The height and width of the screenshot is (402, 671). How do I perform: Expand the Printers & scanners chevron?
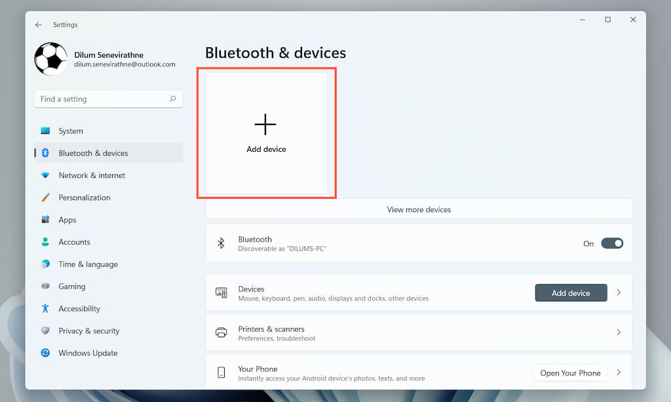tap(619, 333)
